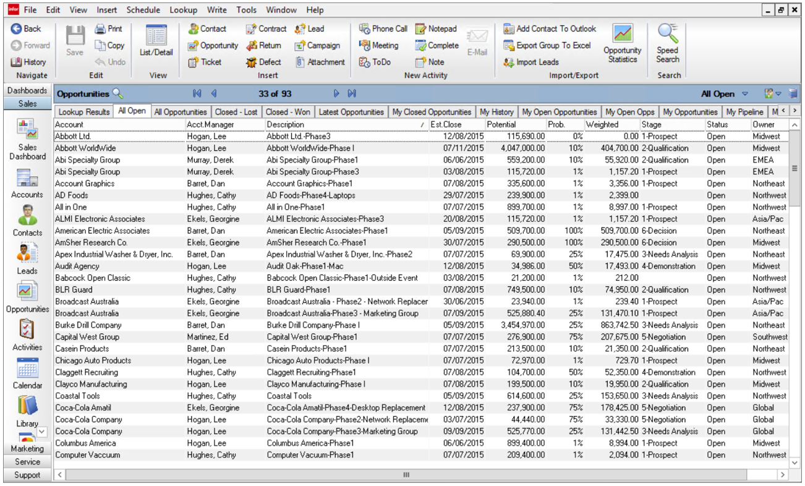Viewport: 805px width, 486px height.
Task: Open the File menu
Action: [x=30, y=10]
